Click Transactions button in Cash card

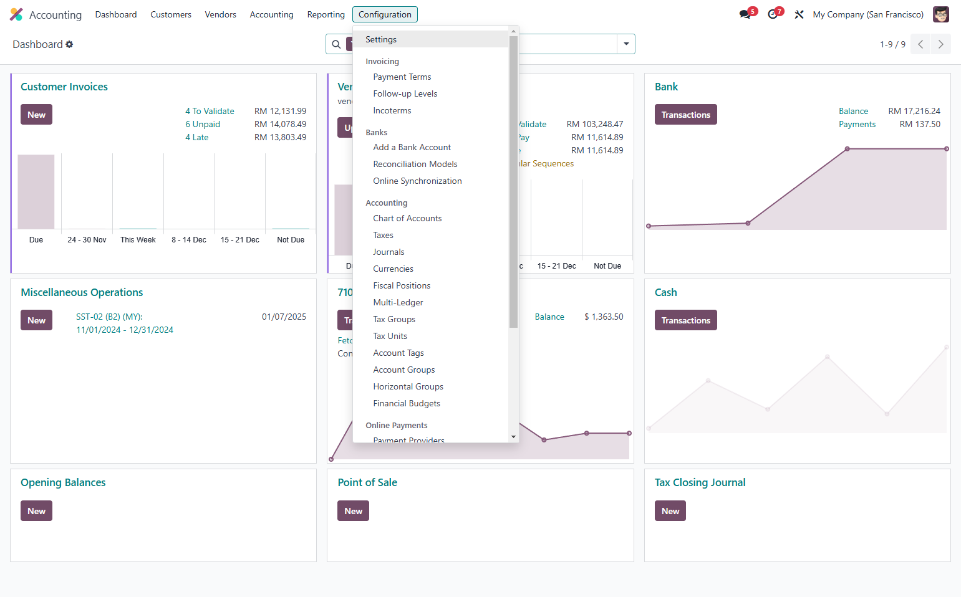[x=686, y=320]
